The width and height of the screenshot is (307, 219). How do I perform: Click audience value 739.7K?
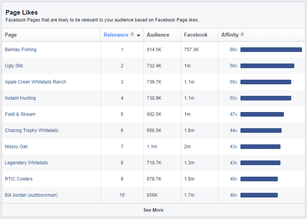click(x=154, y=82)
